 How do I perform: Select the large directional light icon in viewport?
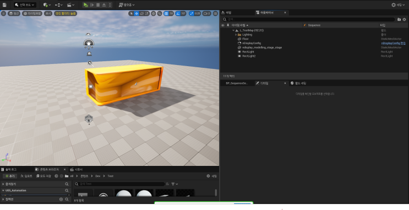coord(89,44)
